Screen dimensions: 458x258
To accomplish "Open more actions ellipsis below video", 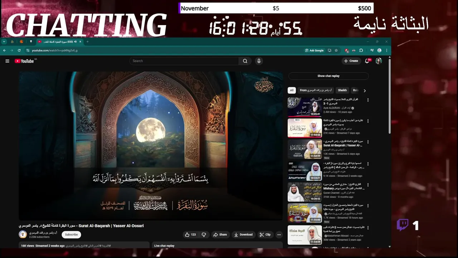I will [x=279, y=235].
